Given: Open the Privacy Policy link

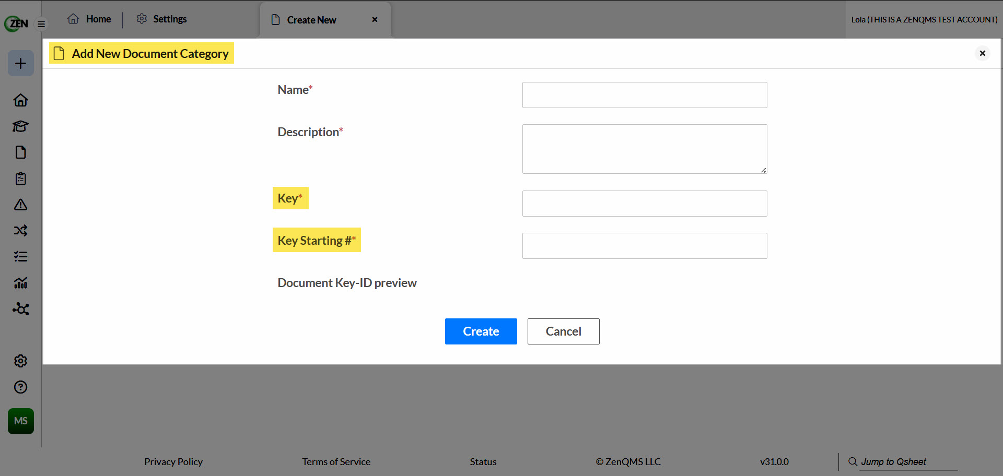Looking at the screenshot, I should [173, 462].
